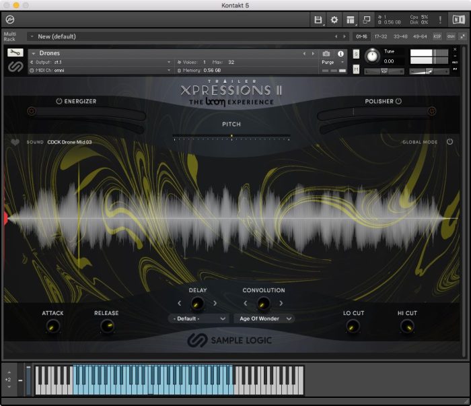This screenshot has height=406, width=471.
Task: Click the waveform display
Action: click(x=231, y=219)
